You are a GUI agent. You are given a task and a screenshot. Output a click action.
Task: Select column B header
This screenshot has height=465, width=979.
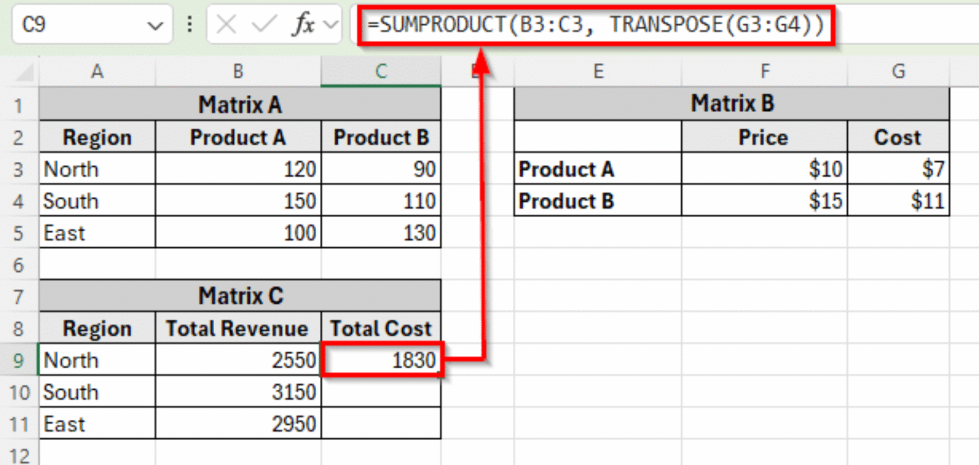(x=238, y=71)
